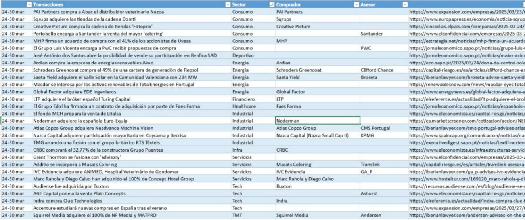
Task: Open the Asesor column filter dropdown
Action: coord(405,4)
